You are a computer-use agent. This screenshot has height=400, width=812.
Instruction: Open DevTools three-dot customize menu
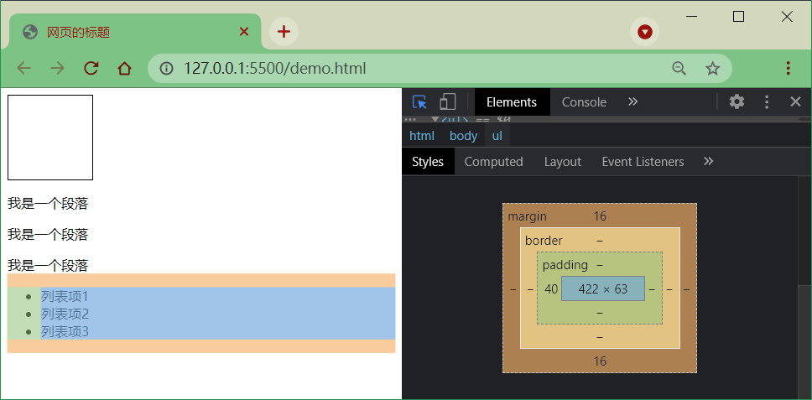767,102
